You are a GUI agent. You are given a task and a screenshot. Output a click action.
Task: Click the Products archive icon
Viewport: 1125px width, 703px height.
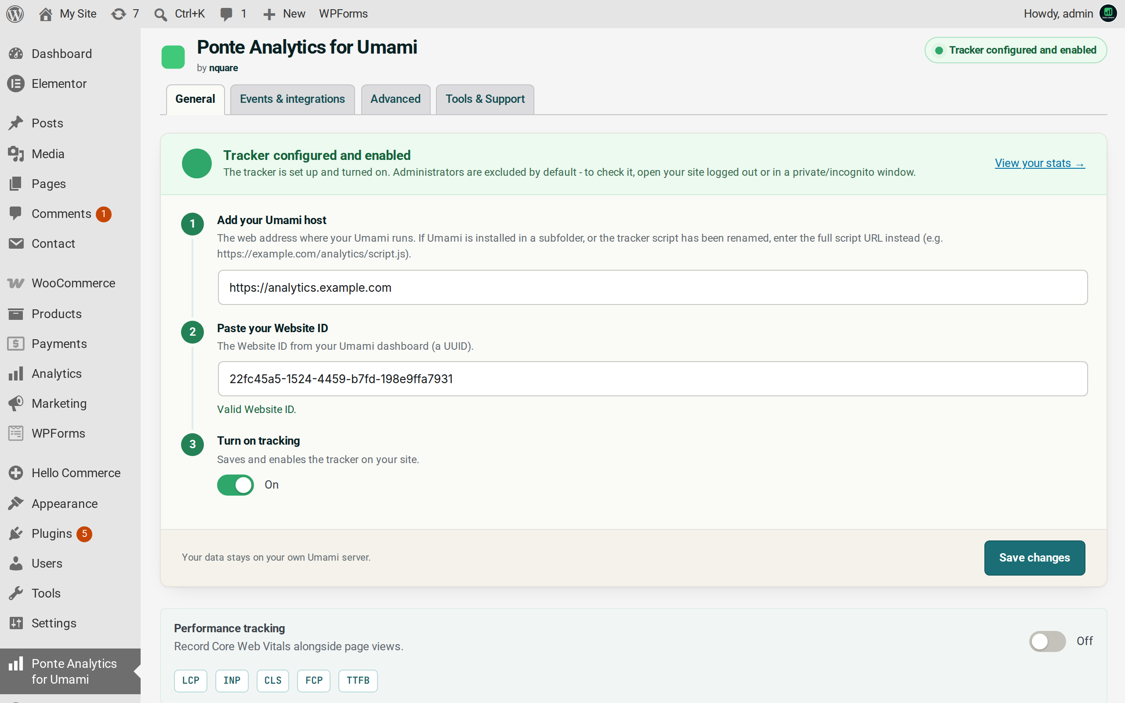click(x=16, y=314)
